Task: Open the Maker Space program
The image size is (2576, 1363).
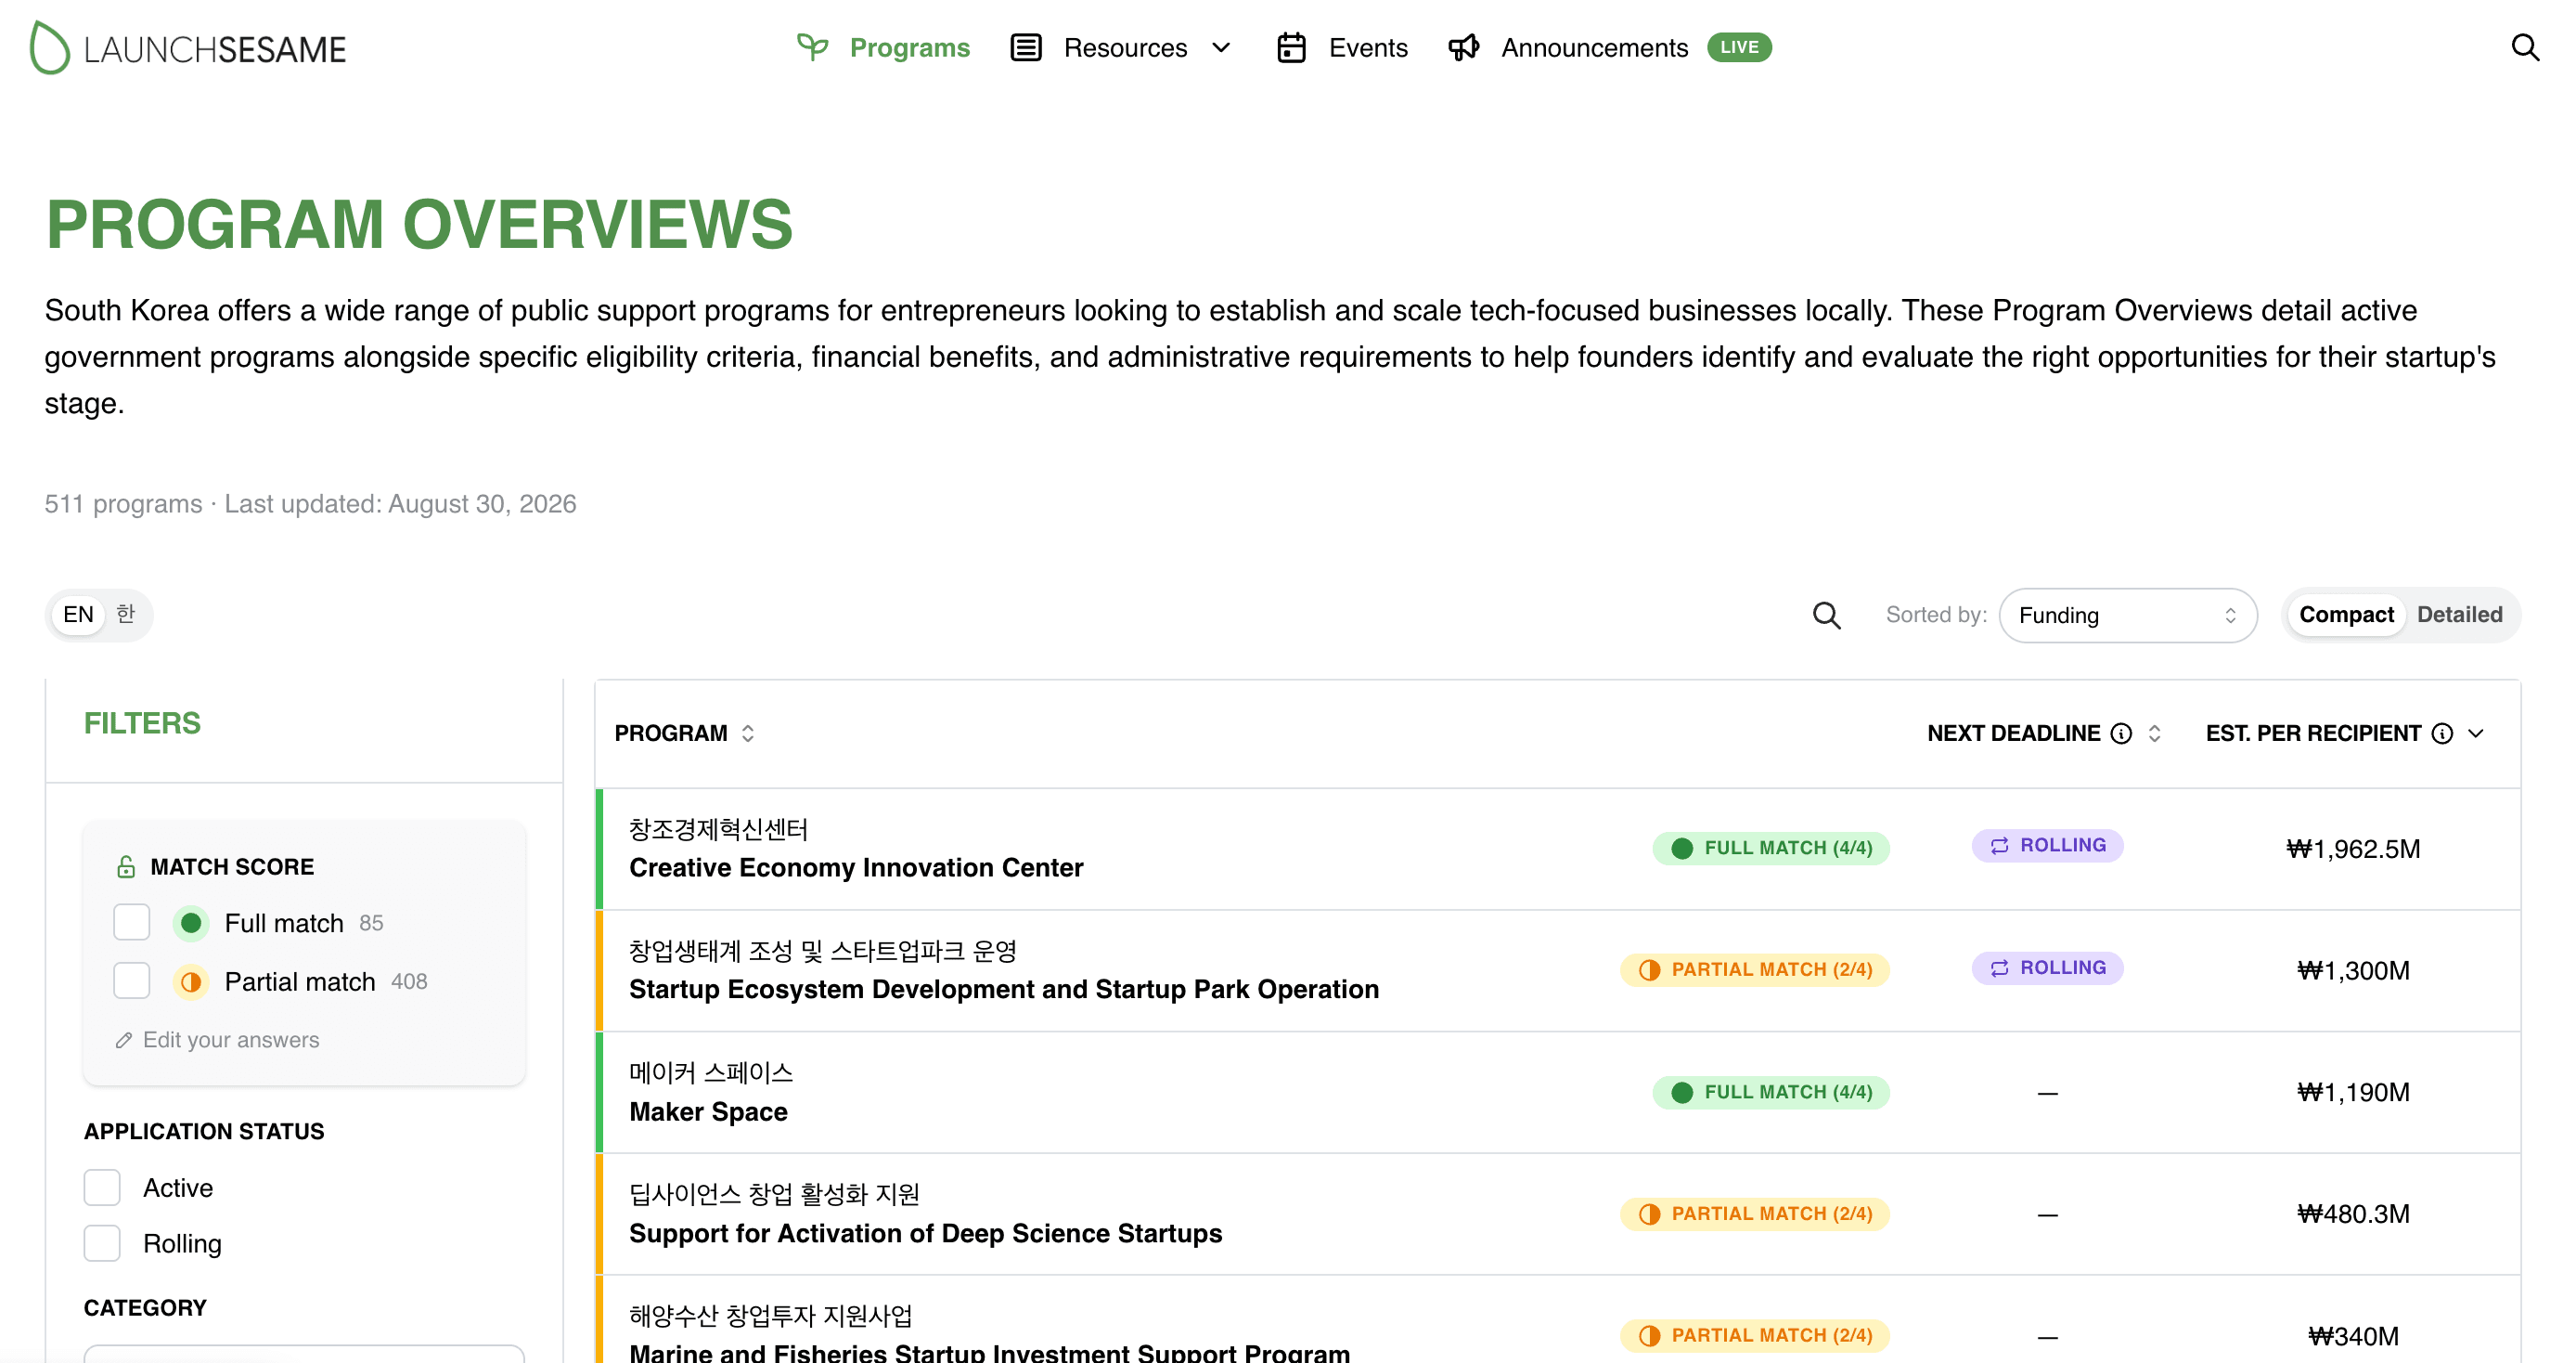Action: (x=708, y=1111)
